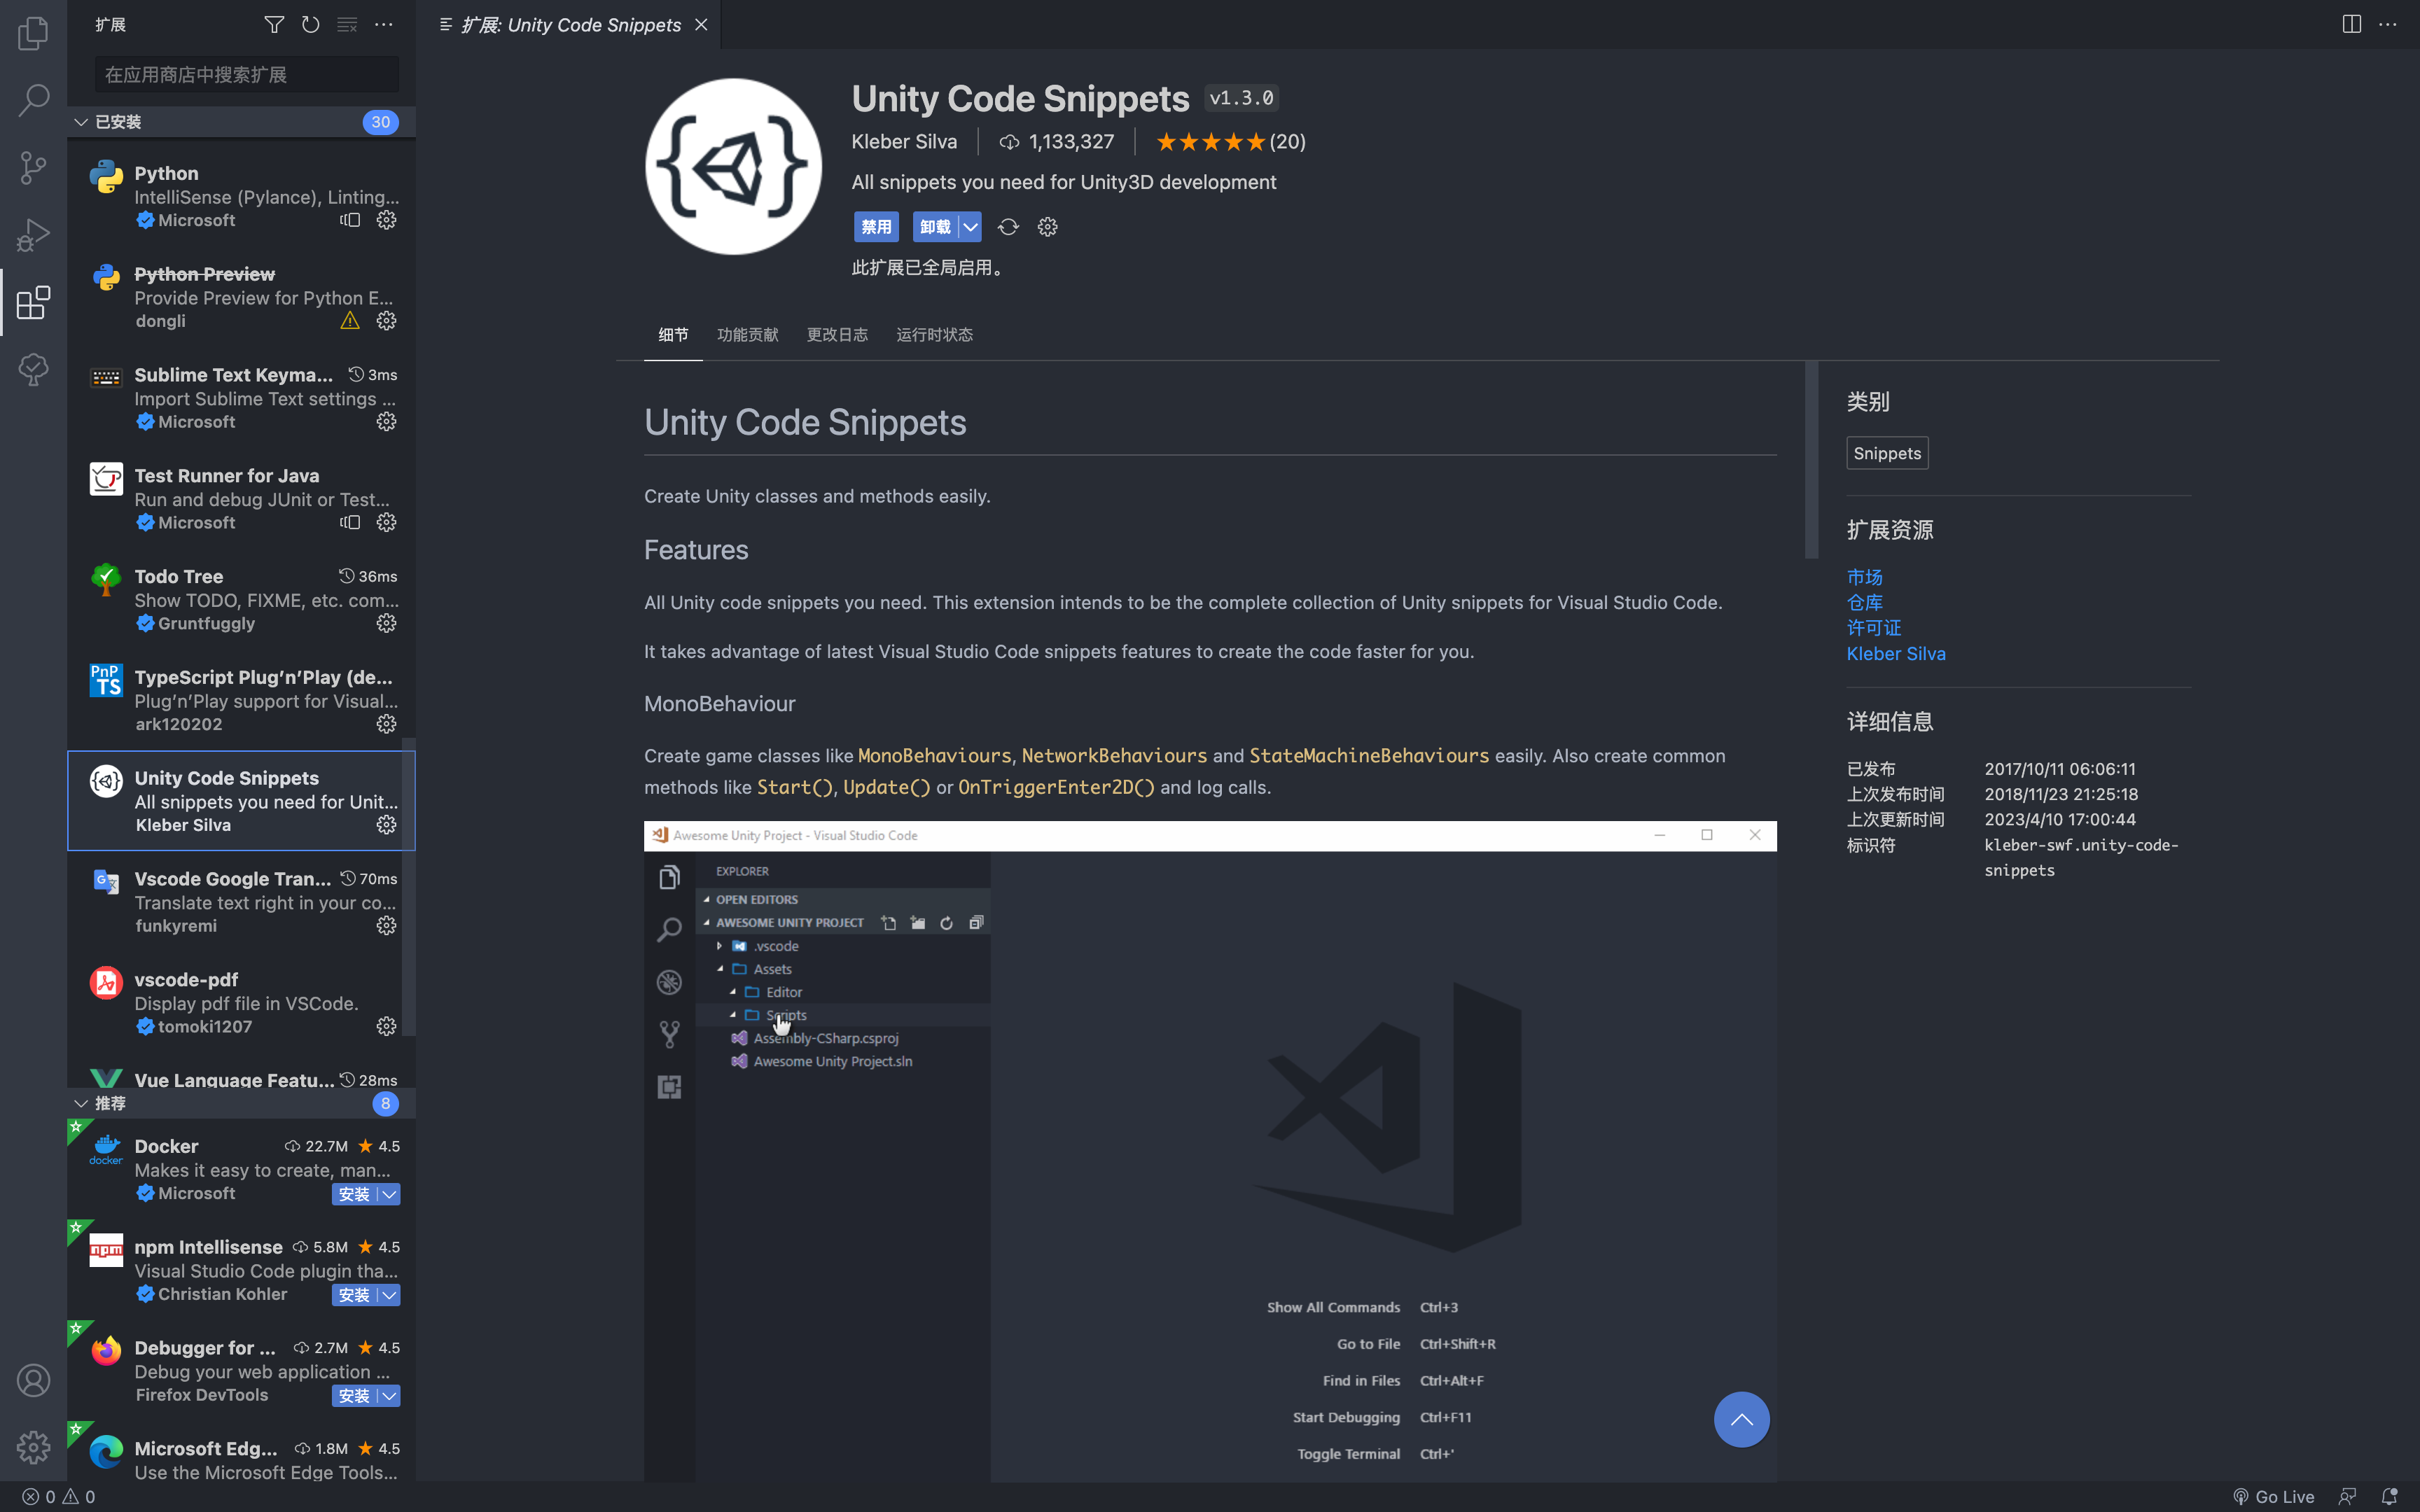Open the 许可证 license link
The width and height of the screenshot is (2420, 1512).
pyautogui.click(x=1874, y=627)
